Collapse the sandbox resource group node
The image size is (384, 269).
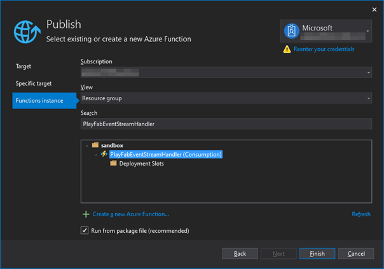tap(87, 145)
